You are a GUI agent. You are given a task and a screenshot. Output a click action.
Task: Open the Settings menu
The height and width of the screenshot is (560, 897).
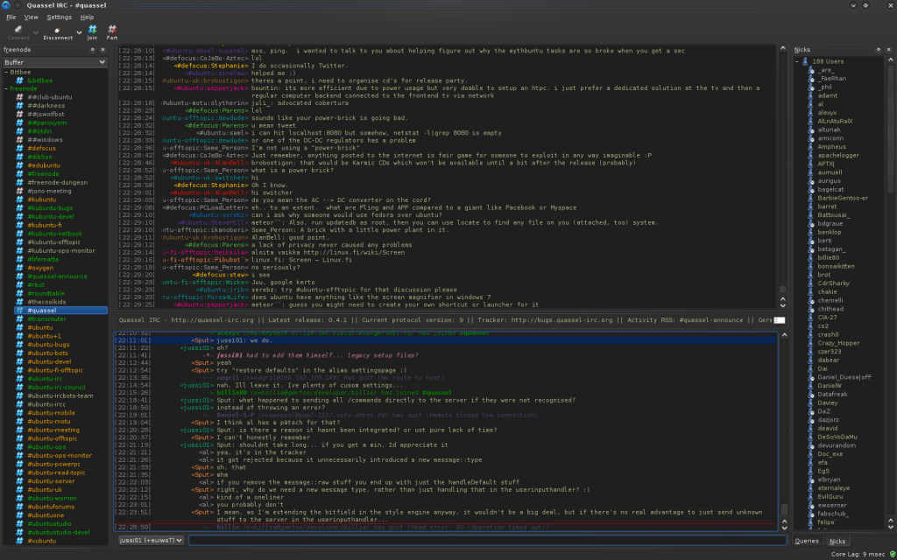tap(60, 17)
